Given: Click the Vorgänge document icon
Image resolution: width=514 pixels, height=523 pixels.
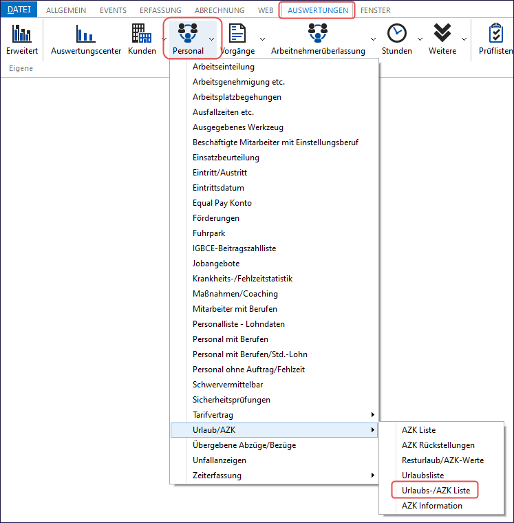Looking at the screenshot, I should tap(237, 33).
